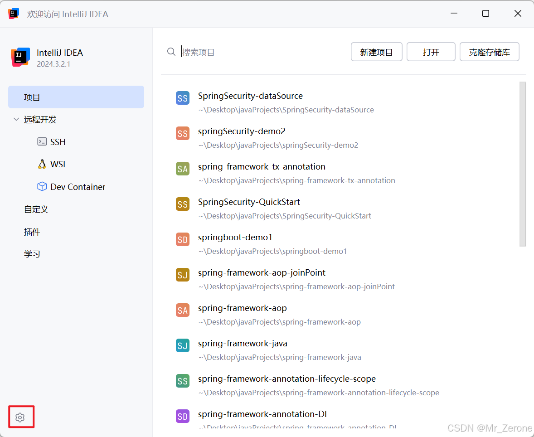Screen dimensions: 534x437
Task: Click spring-framework-tx-annotation SA icon
Action: point(183,169)
